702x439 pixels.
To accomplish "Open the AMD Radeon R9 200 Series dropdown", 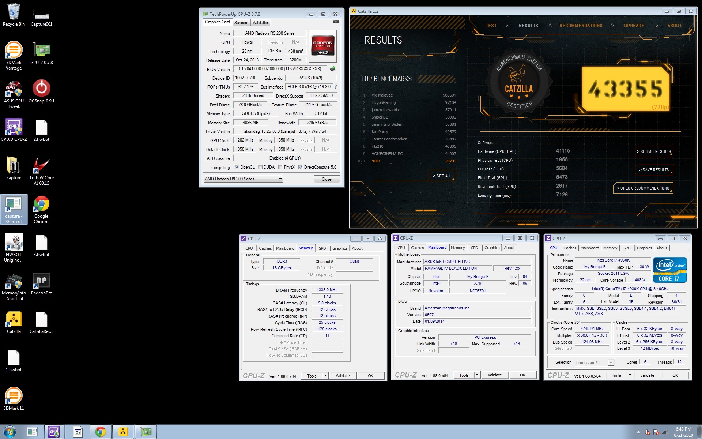I will click(x=243, y=179).
